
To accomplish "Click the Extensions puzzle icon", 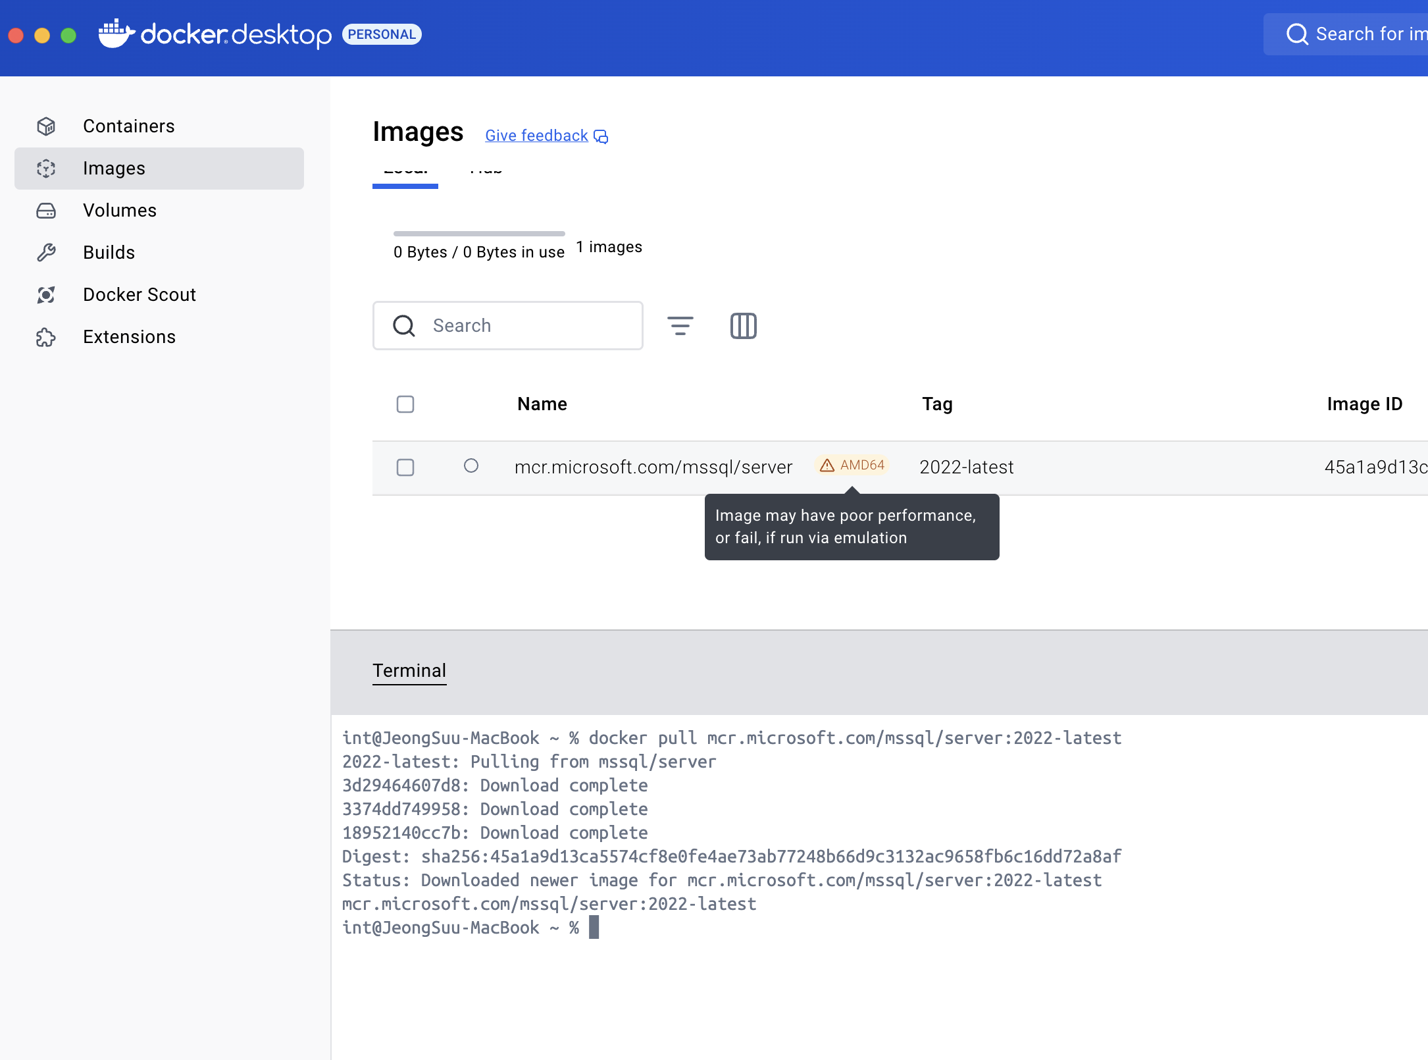I will click(46, 337).
